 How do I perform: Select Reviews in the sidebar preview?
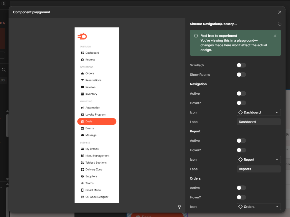(97, 87)
